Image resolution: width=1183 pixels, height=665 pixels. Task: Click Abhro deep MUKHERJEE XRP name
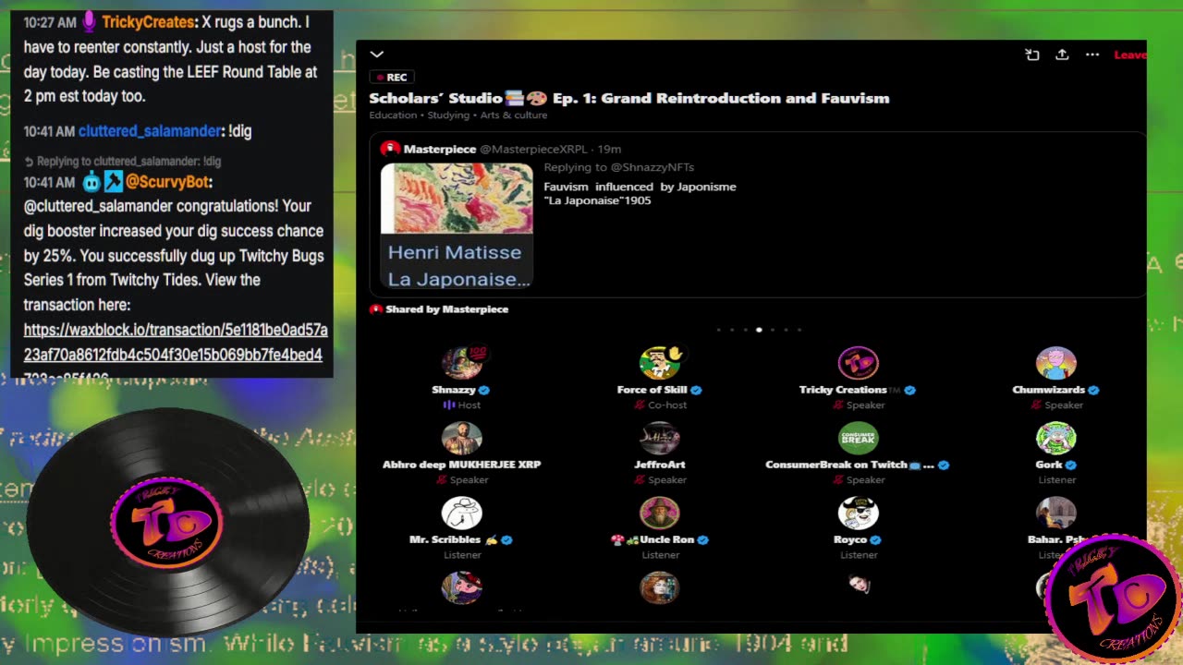tap(462, 465)
